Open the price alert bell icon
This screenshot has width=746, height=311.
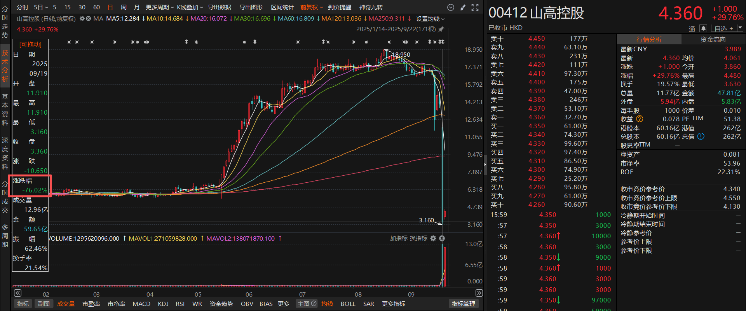(703, 28)
